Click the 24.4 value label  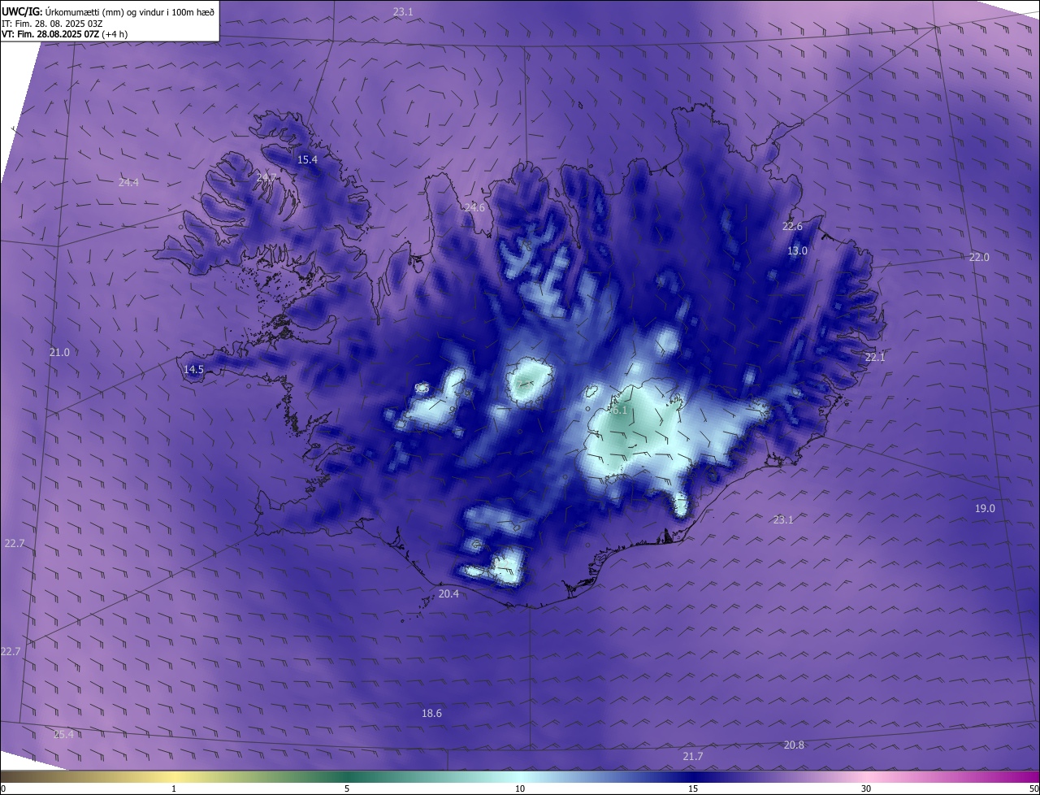[x=128, y=182]
